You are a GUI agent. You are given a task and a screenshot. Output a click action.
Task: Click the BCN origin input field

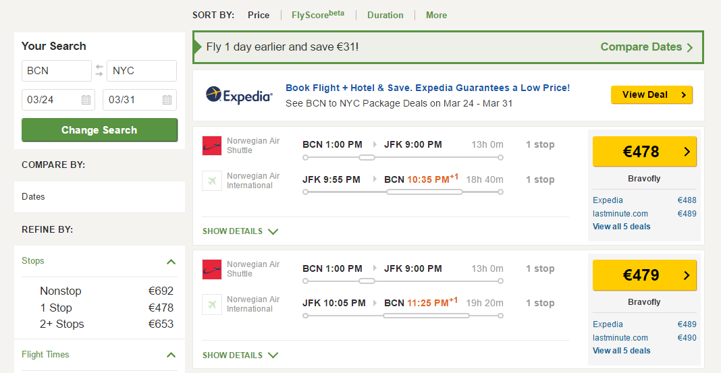click(x=57, y=71)
